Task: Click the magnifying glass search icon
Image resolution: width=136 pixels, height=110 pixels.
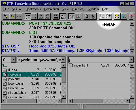Action: (x=87, y=16)
